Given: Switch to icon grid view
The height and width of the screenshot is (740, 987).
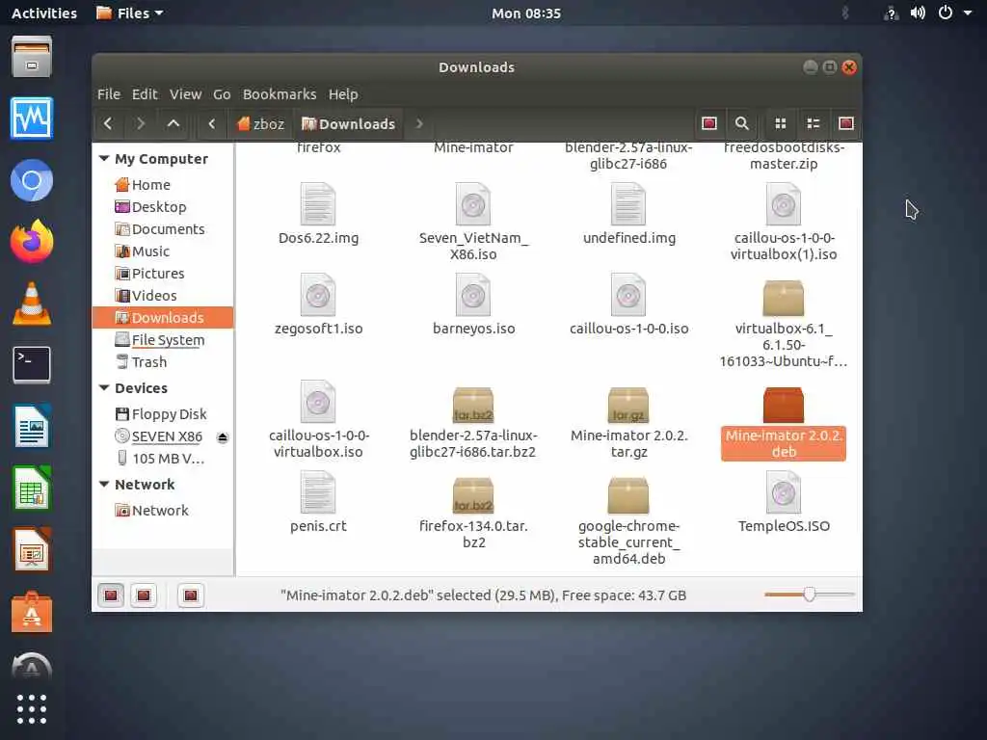Looking at the screenshot, I should pyautogui.click(x=781, y=123).
